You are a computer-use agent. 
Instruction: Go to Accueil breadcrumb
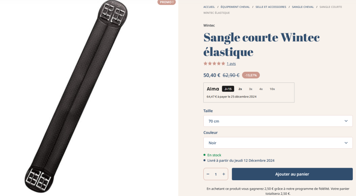209,7
